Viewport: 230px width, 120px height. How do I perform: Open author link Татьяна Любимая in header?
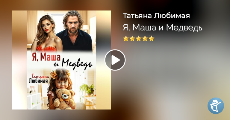[156, 16]
